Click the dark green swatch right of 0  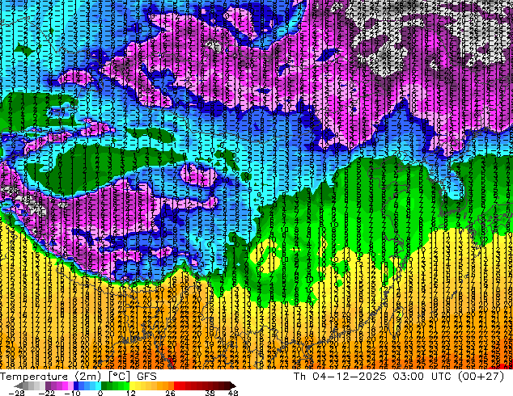click(104, 385)
